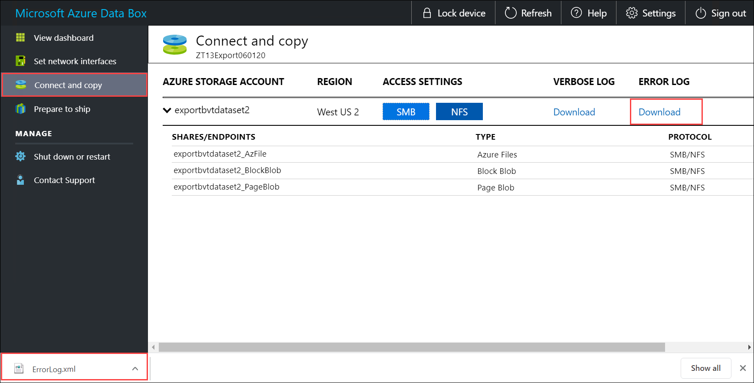This screenshot has height=383, width=754.
Task: Click the horizontal scrollbar's right arrow
Action: tap(749, 347)
